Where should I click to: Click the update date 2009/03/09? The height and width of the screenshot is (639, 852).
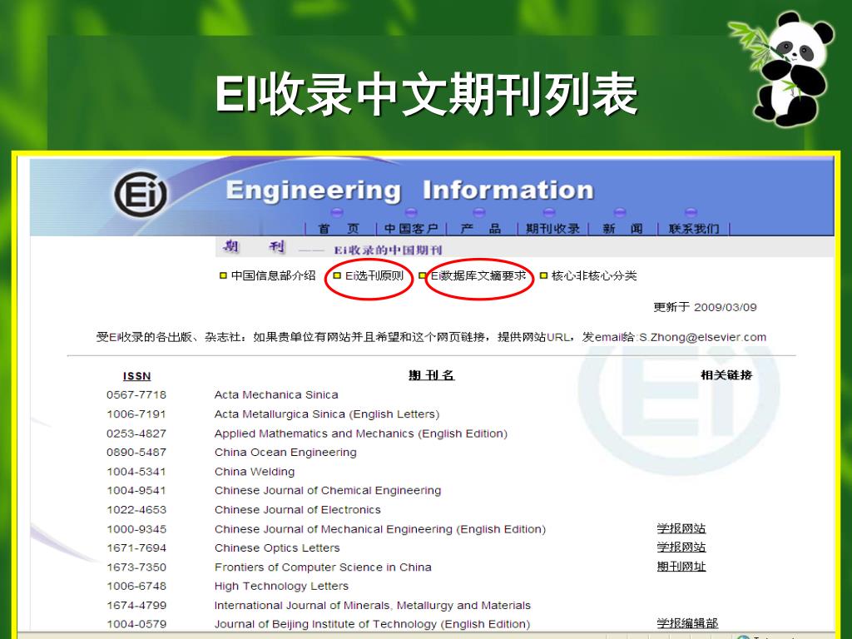(726, 308)
